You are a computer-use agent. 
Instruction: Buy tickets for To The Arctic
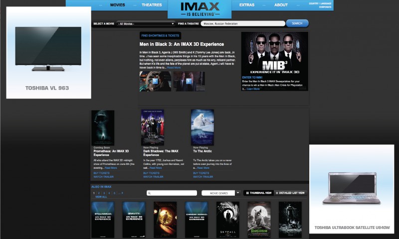(x=201, y=173)
